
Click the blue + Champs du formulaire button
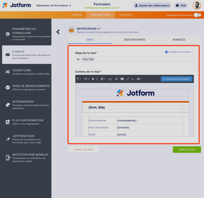pyautogui.click(x=177, y=79)
